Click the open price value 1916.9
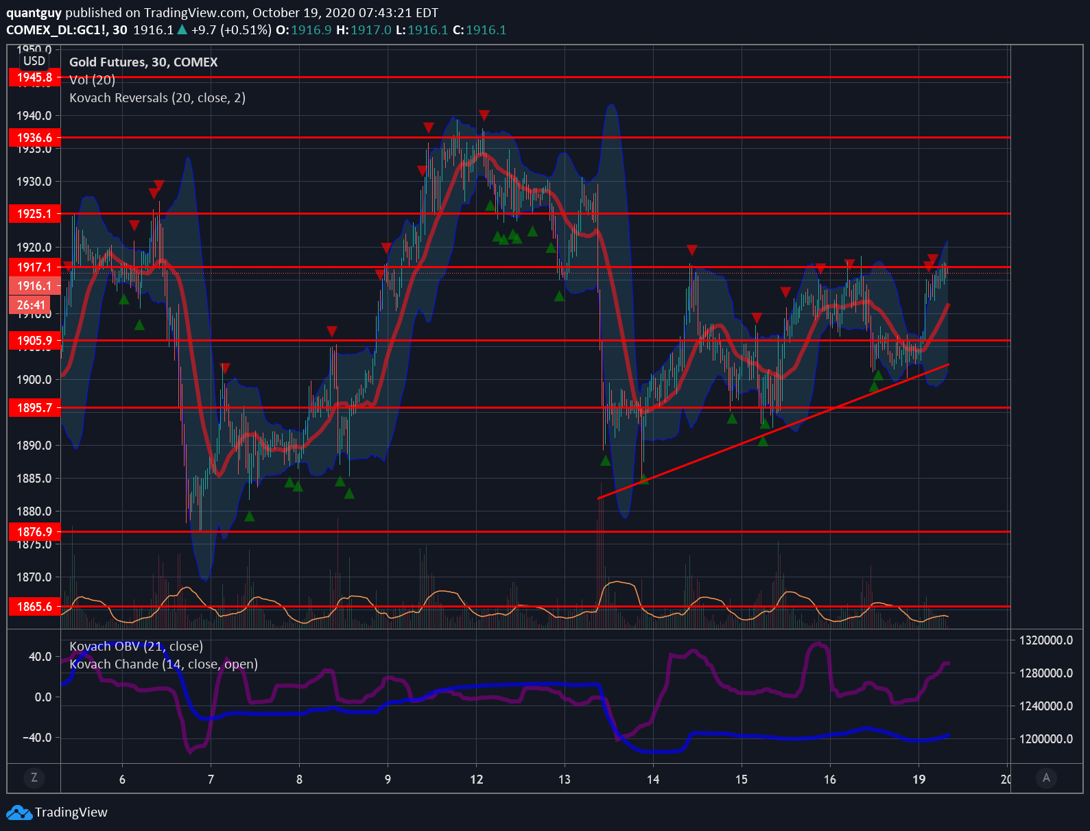The width and height of the screenshot is (1090, 831). 311,30
